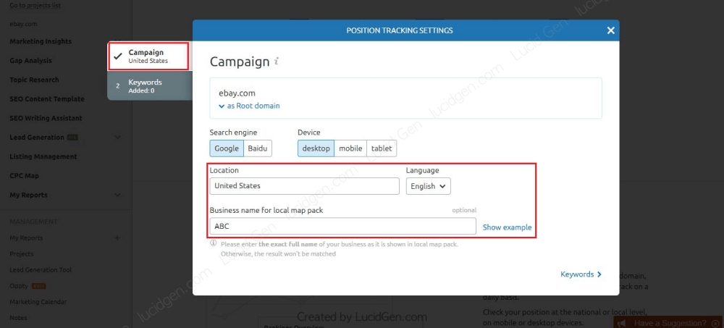This screenshot has height=328, width=724.
Task: Click the info icon beside Campaign heading
Action: click(x=277, y=62)
